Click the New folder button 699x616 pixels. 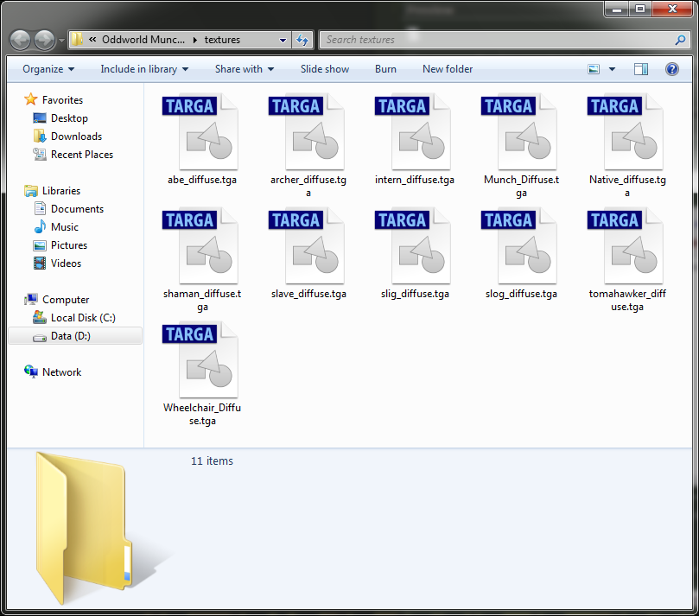448,69
